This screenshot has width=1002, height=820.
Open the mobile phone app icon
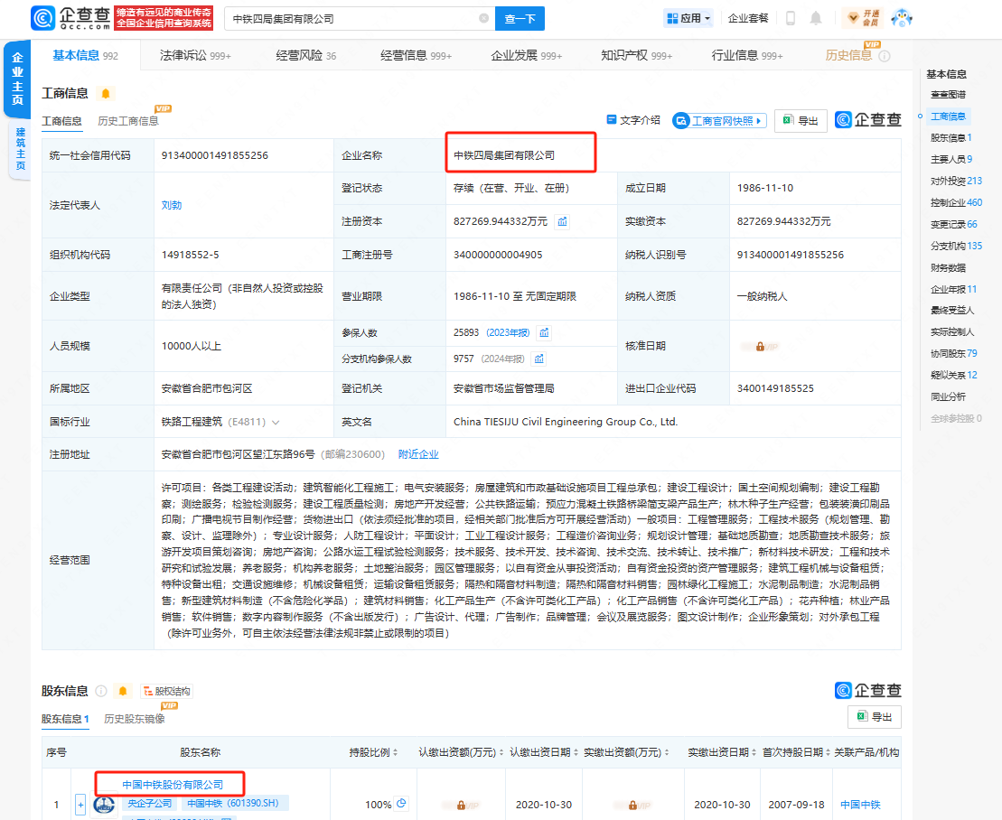(791, 19)
